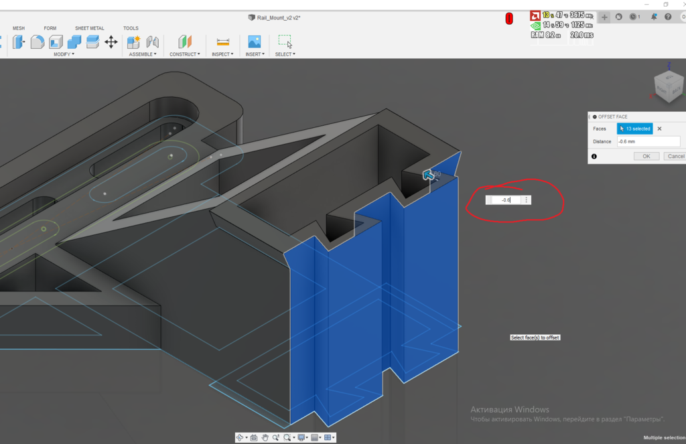Viewport: 686px width, 444px height.
Task: Expand the SELECT dropdown arrow
Action: pos(293,54)
